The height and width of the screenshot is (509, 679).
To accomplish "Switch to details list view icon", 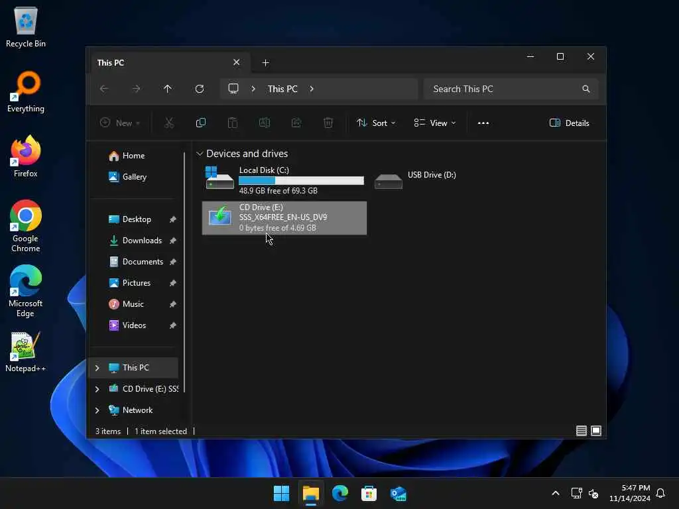I will click(x=581, y=431).
